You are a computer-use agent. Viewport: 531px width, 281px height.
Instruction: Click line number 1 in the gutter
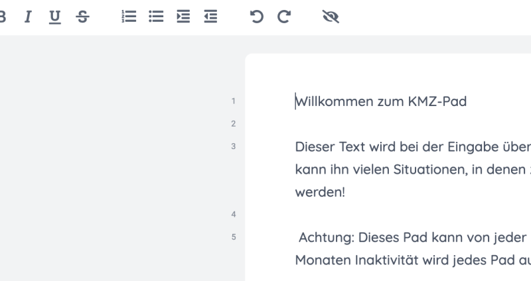pos(234,101)
